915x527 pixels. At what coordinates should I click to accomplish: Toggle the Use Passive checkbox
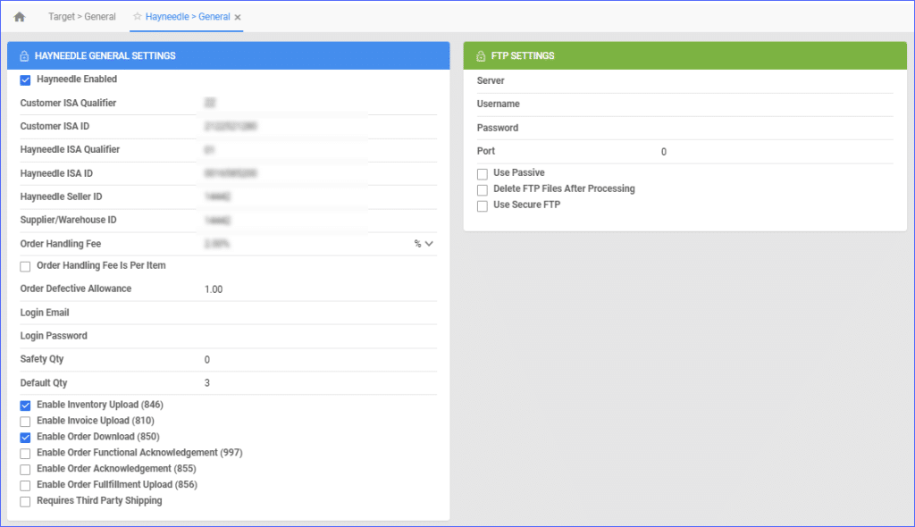click(x=483, y=172)
